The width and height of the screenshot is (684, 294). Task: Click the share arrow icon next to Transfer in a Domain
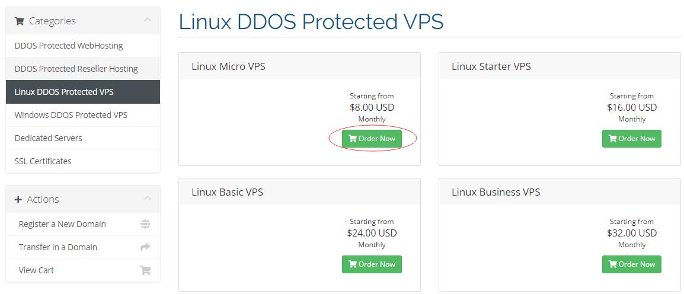point(145,247)
